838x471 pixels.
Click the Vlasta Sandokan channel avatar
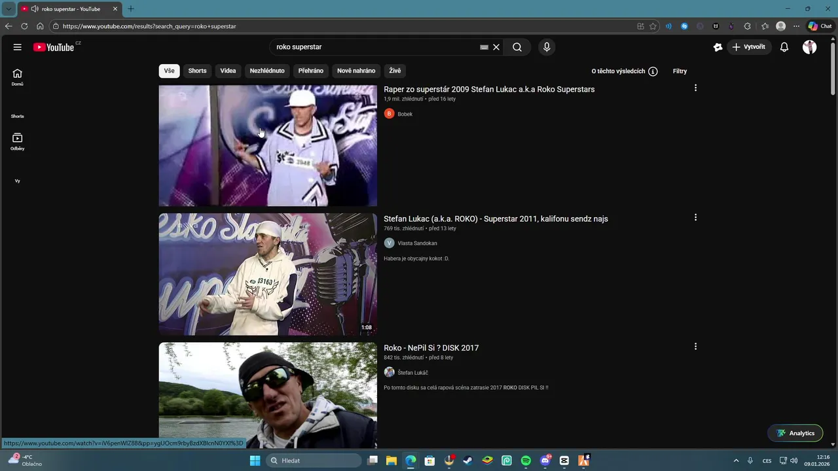(x=389, y=243)
